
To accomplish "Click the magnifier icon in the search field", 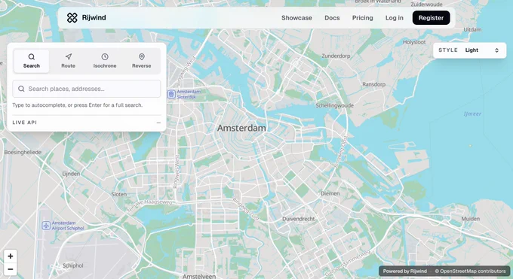I will pos(21,89).
